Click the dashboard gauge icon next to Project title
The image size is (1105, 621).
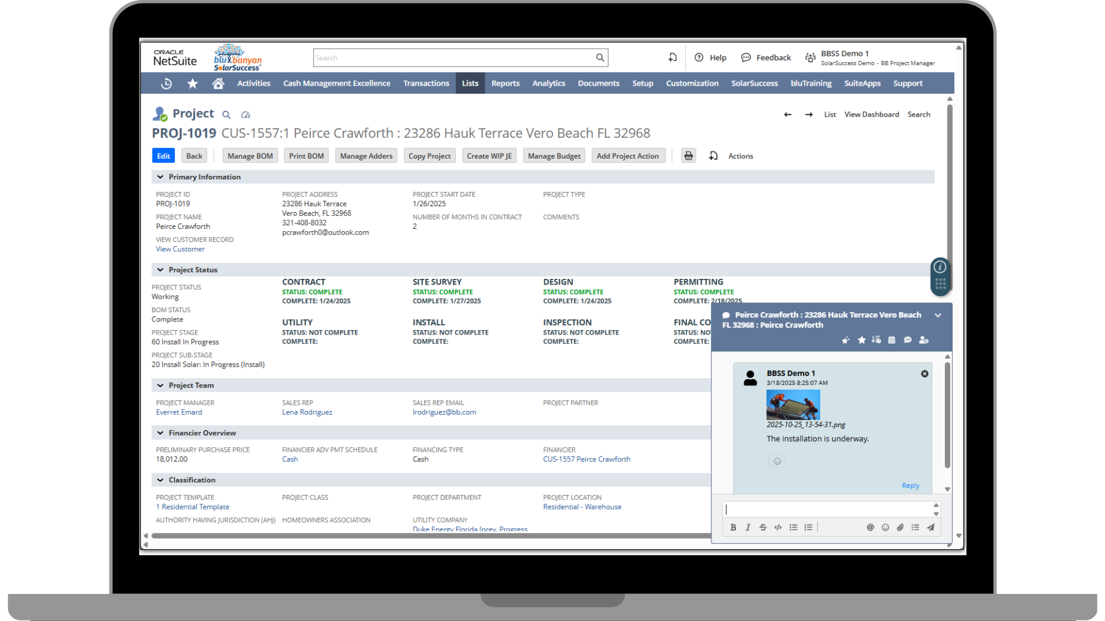[x=246, y=114]
